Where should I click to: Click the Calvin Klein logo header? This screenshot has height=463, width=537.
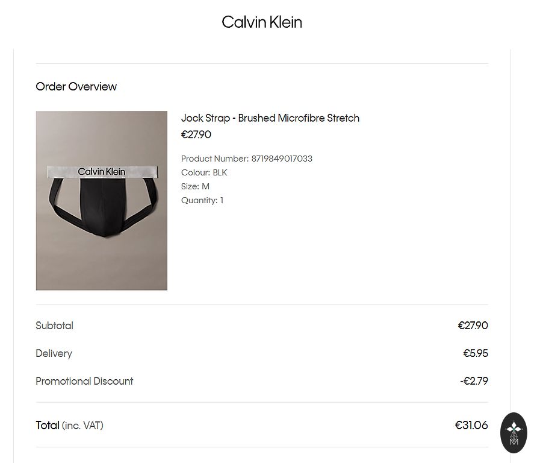click(x=262, y=22)
